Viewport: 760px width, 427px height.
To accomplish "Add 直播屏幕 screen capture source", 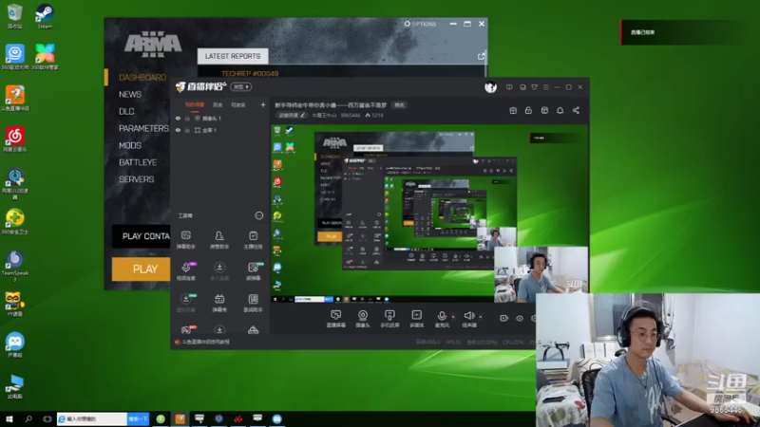I will [335, 319].
